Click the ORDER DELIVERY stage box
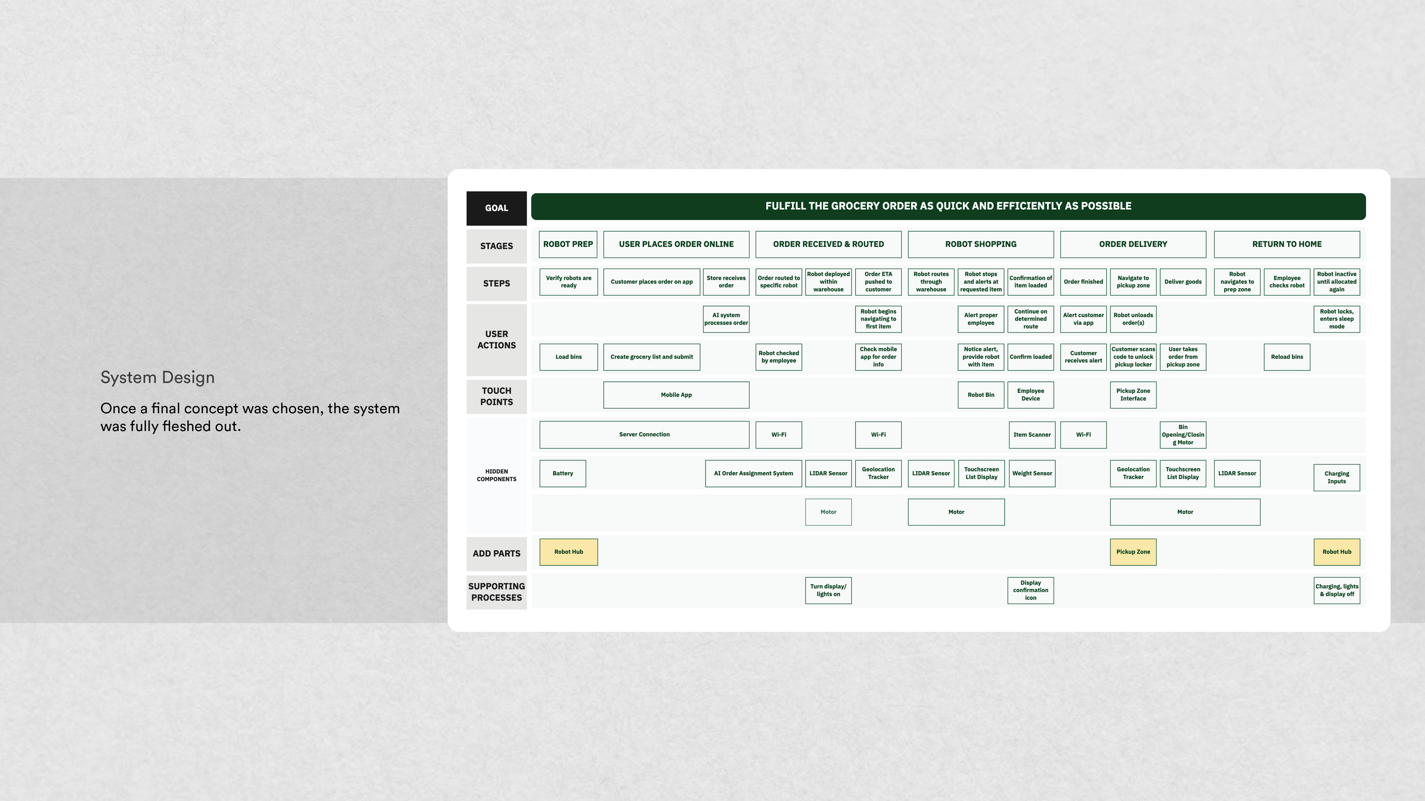Screen dimensions: 1425x801 (1132, 244)
